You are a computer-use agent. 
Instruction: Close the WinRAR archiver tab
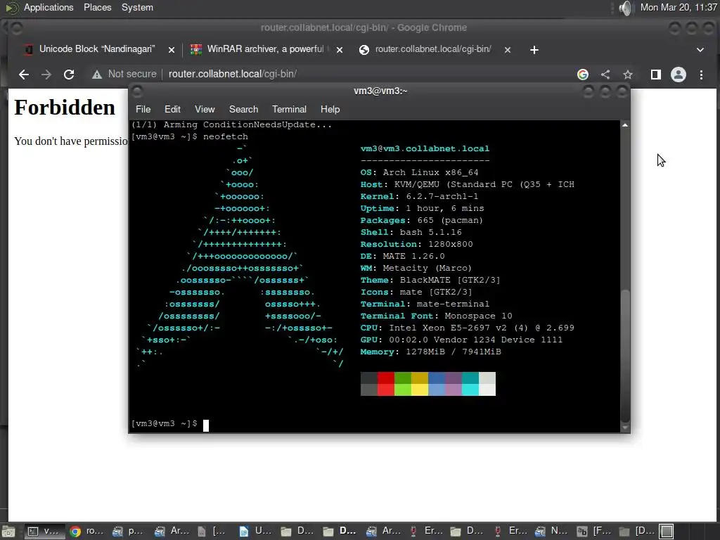(340, 50)
